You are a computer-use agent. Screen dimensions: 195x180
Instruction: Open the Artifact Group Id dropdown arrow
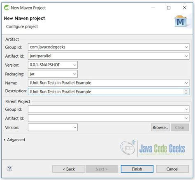pyautogui.click(x=186, y=47)
